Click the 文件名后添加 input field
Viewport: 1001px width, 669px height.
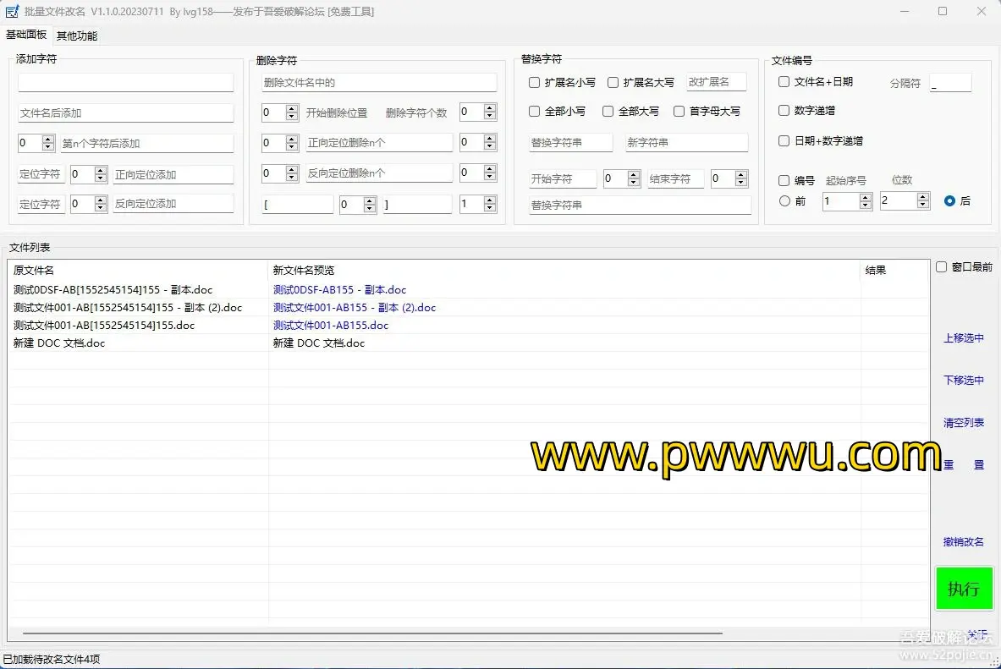(125, 113)
